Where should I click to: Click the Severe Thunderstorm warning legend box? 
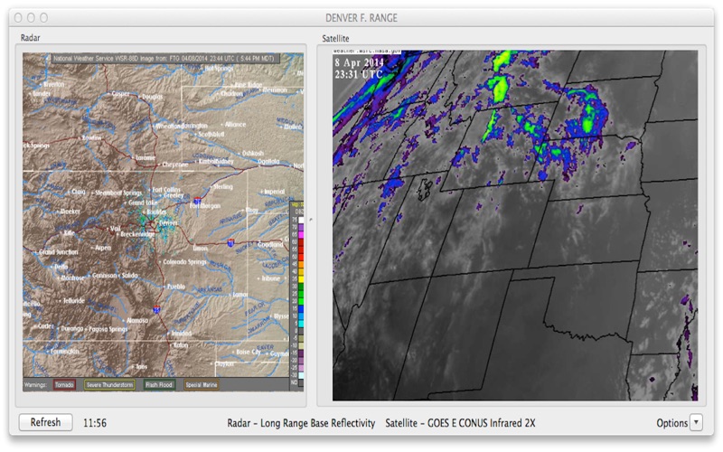pos(109,385)
